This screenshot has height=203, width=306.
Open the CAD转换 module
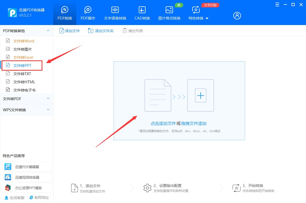pos(142,12)
